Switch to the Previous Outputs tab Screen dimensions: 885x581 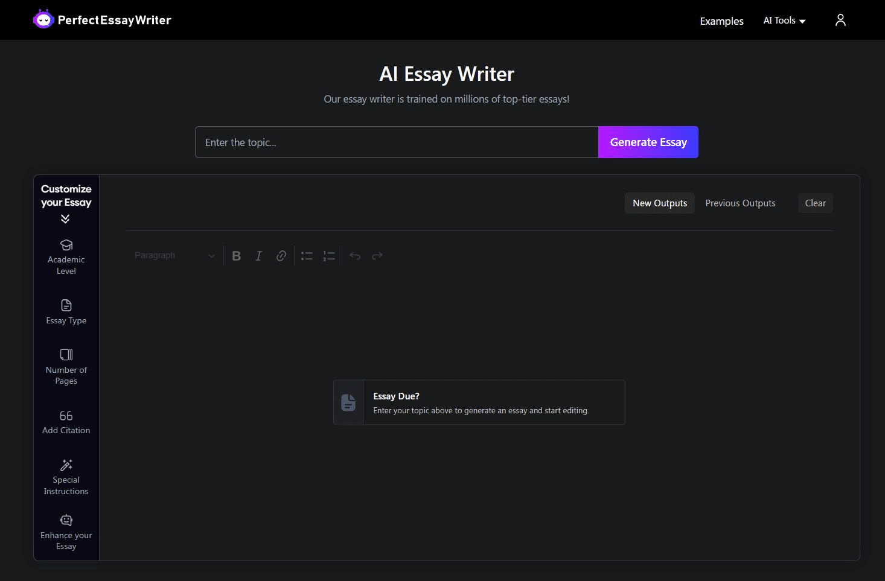click(740, 203)
